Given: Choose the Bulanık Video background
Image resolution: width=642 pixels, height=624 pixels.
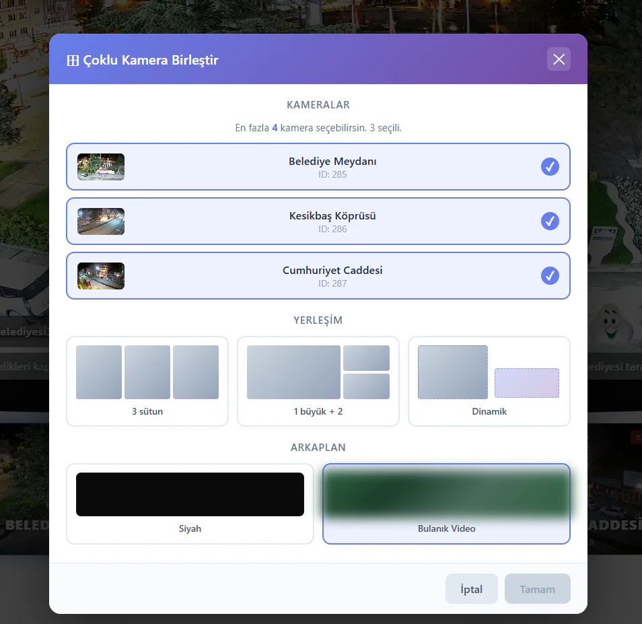Looking at the screenshot, I should 446,504.
